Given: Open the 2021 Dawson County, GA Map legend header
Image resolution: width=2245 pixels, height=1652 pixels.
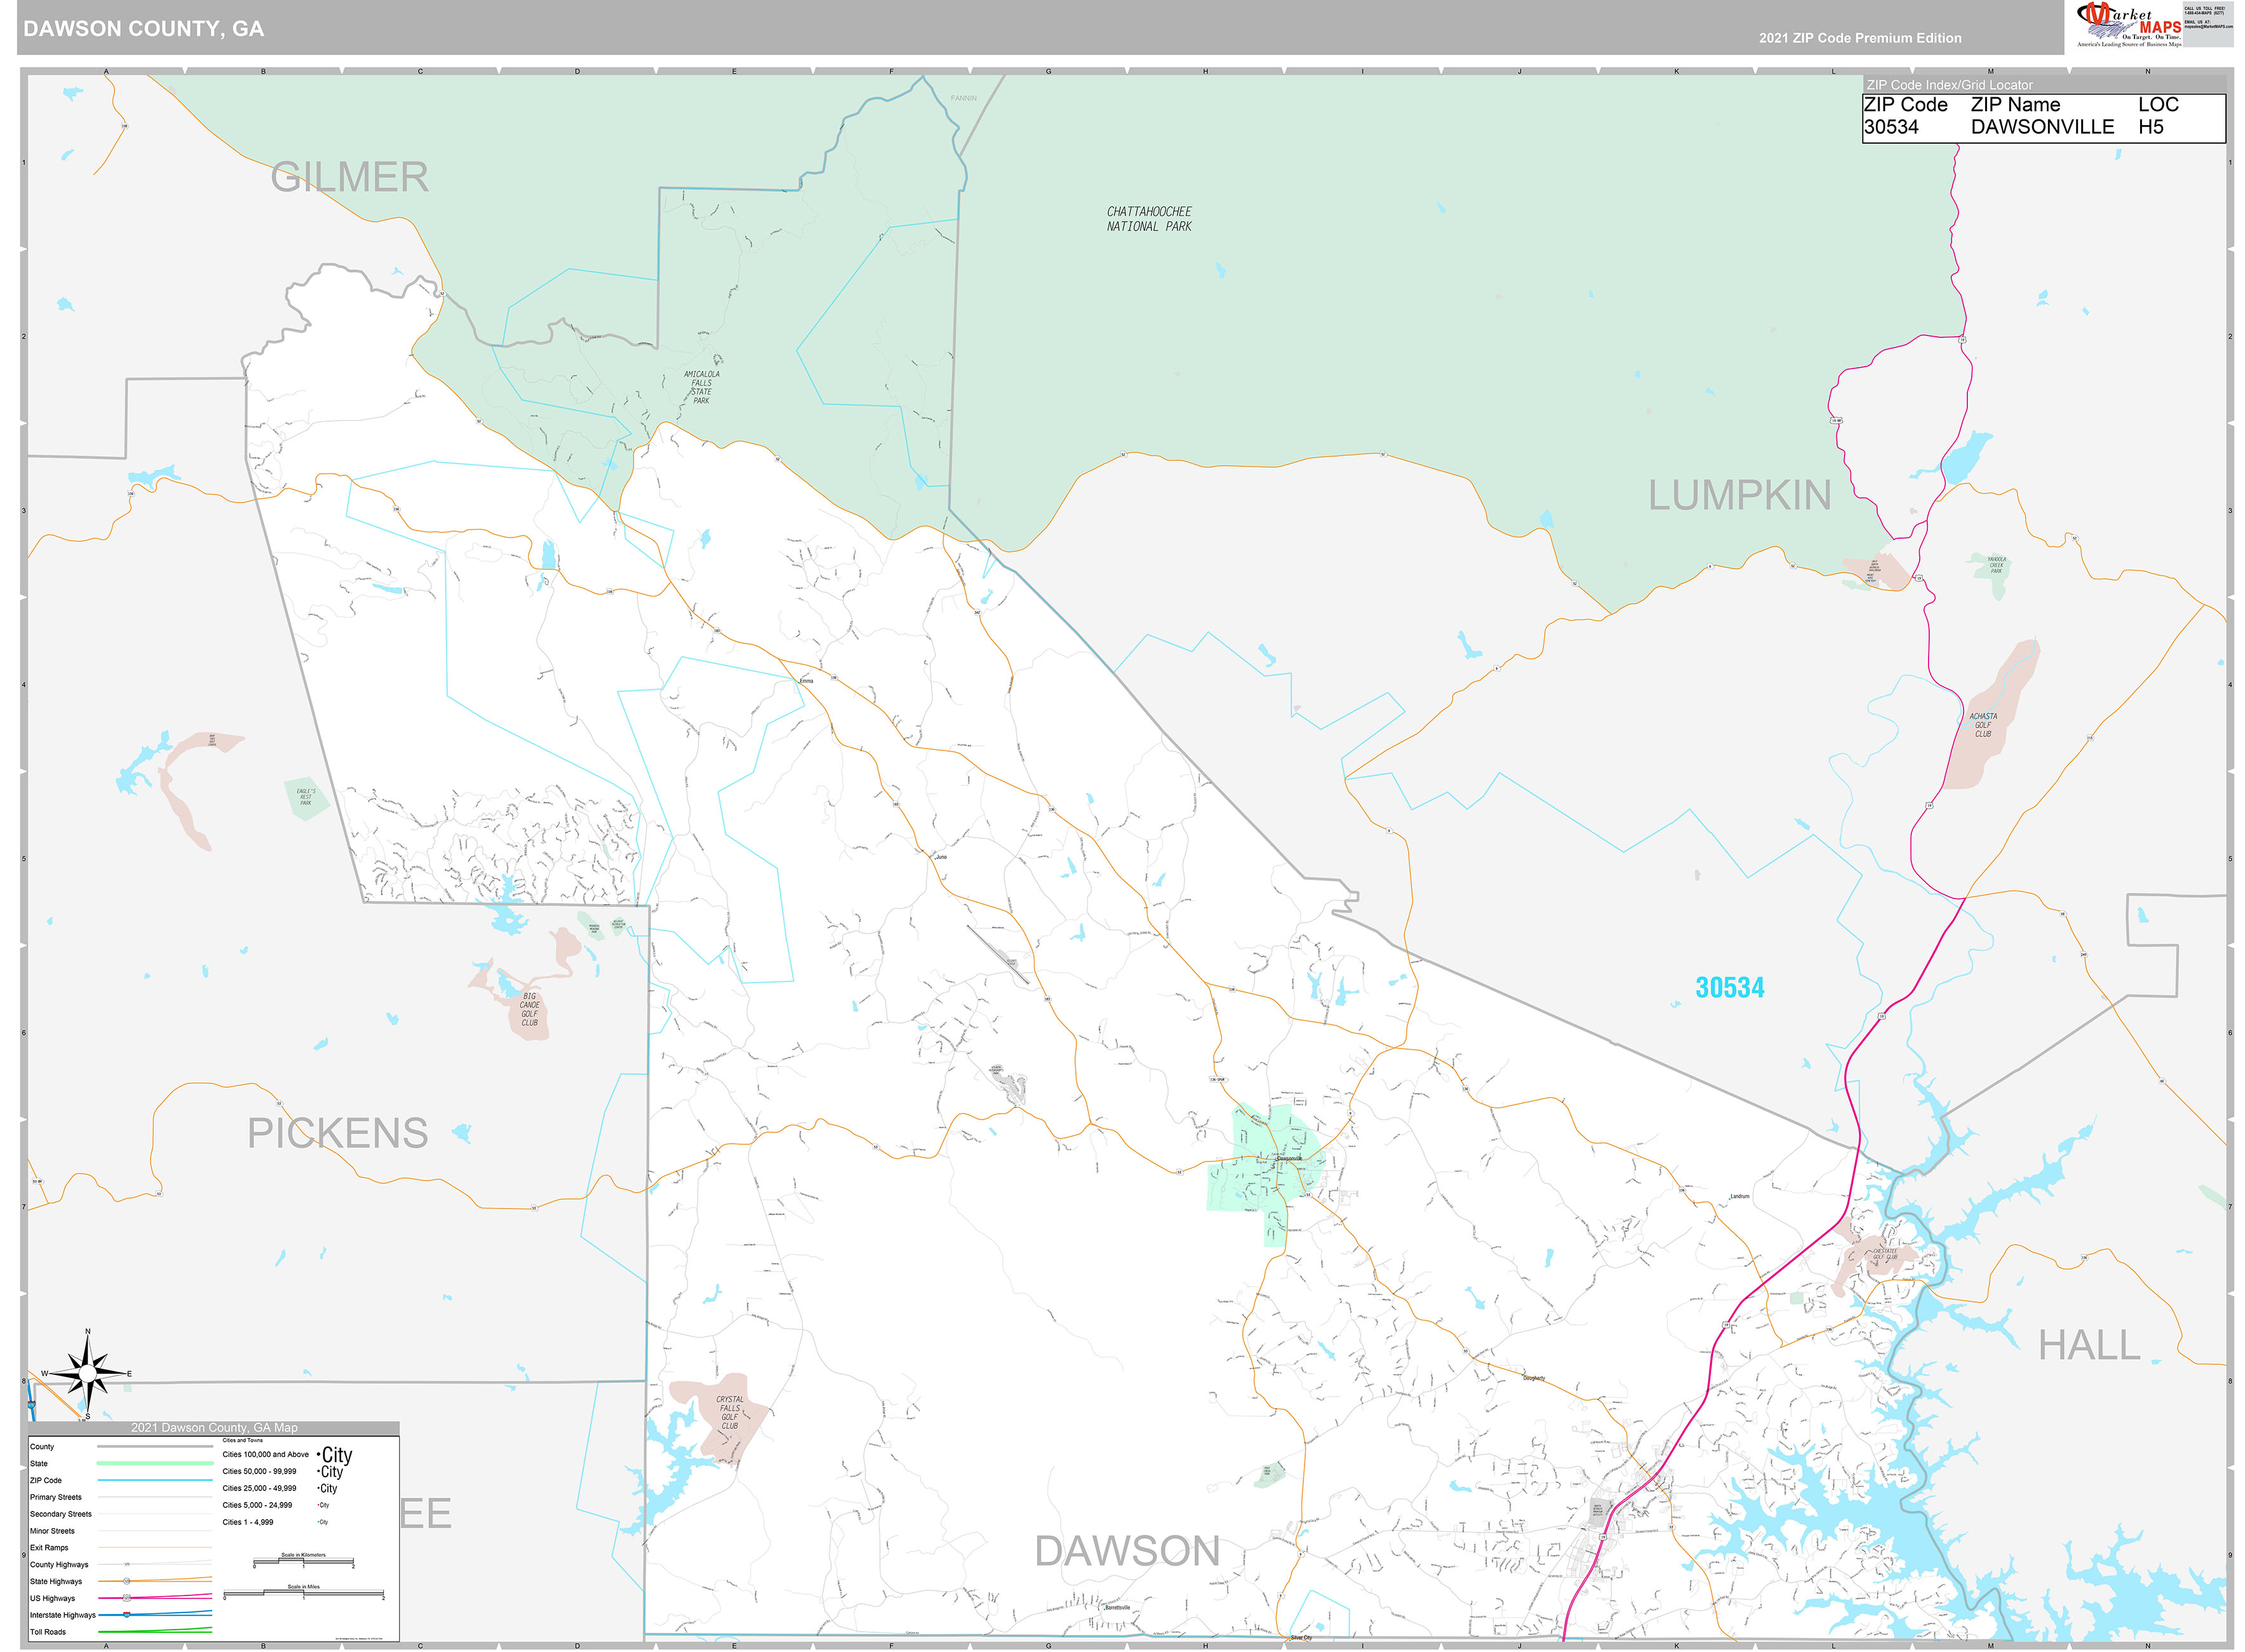Looking at the screenshot, I should click(215, 1428).
